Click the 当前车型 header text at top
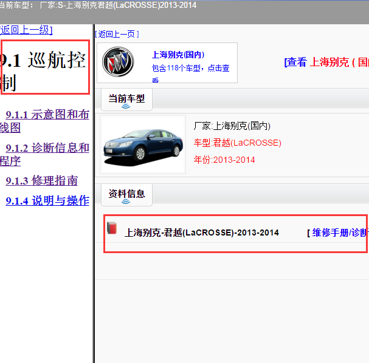The image size is (369, 363). pyautogui.click(x=98, y=5)
